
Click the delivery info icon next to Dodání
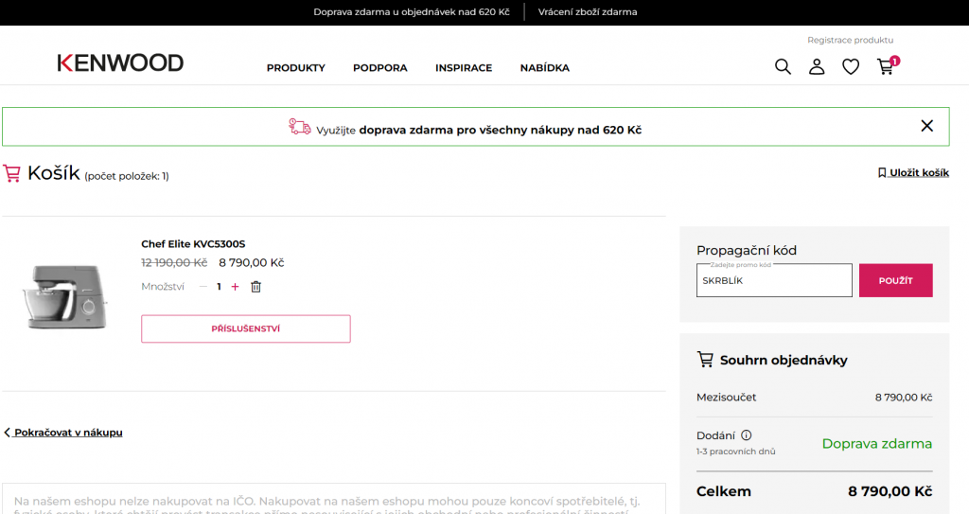coord(746,435)
